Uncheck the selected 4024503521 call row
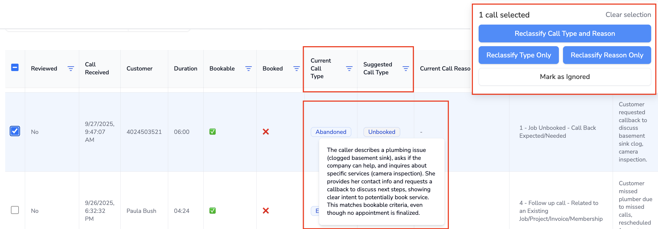This screenshot has height=229, width=658. (15, 131)
